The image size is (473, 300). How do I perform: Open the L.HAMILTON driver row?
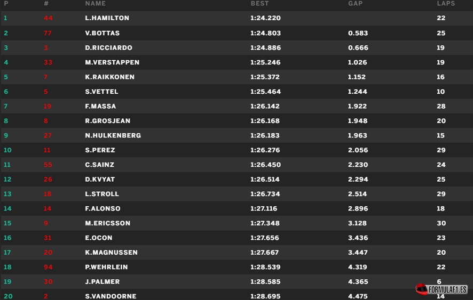237,18
